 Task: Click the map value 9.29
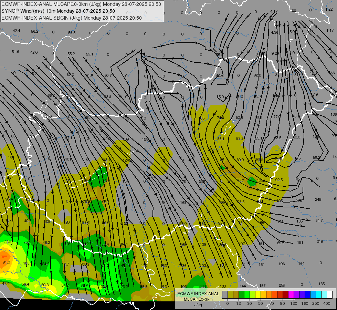point(275,53)
